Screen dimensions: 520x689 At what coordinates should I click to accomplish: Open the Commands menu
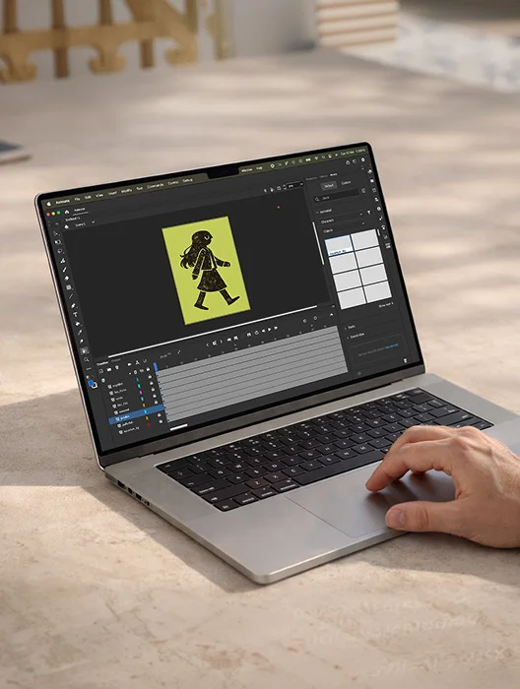(x=156, y=186)
